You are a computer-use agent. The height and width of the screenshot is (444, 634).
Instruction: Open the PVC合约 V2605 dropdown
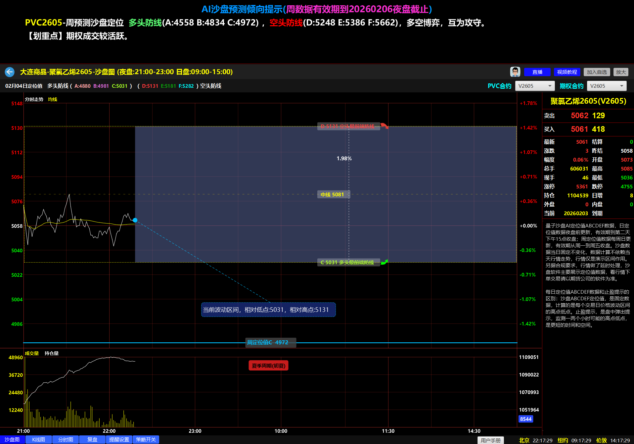point(535,86)
